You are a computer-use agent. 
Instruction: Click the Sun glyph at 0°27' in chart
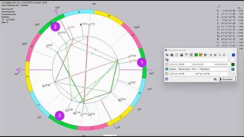(69, 28)
